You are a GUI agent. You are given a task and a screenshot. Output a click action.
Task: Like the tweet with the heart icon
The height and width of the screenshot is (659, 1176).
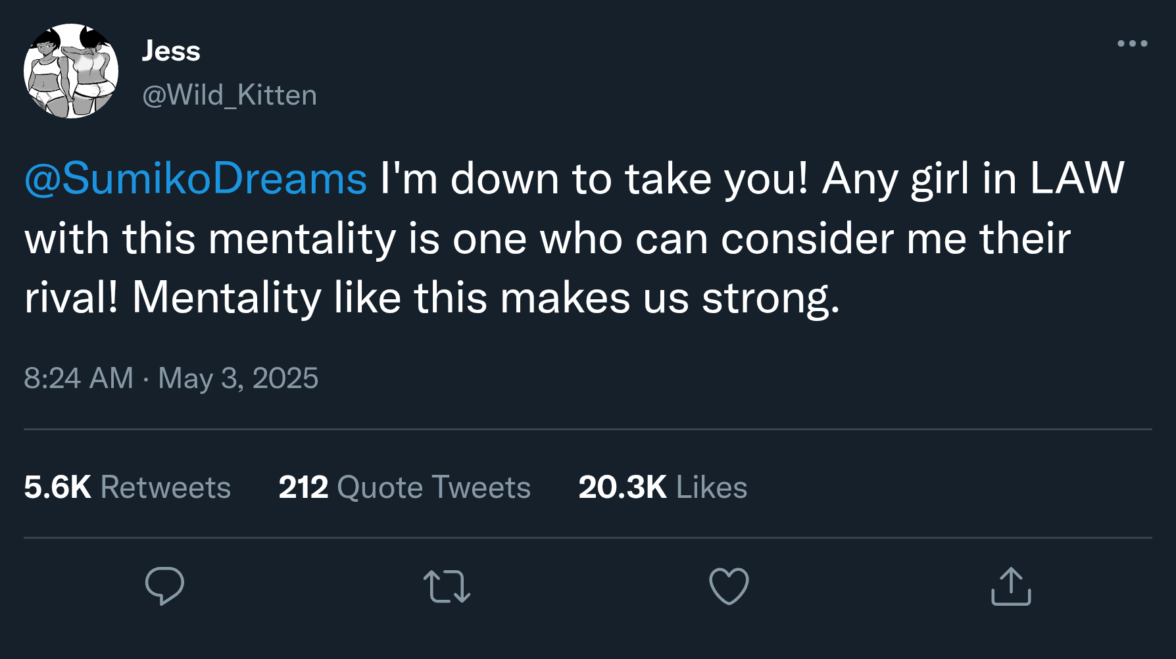tap(729, 586)
